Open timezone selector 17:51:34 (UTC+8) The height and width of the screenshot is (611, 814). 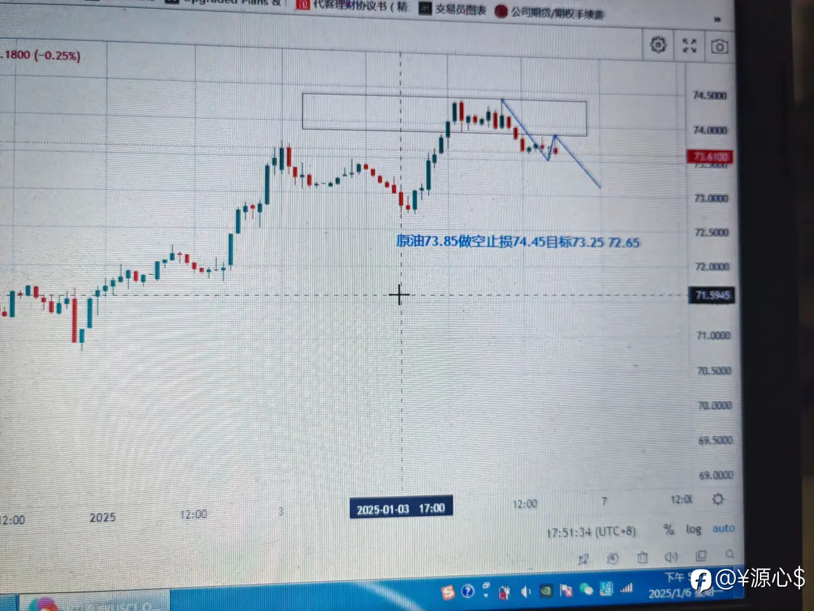coord(591,532)
